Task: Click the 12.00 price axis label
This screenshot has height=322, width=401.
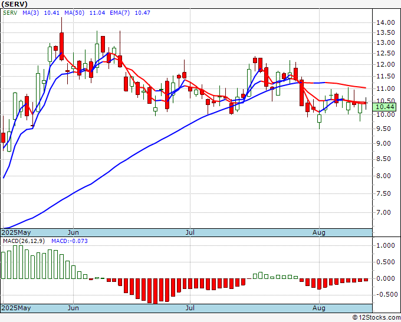Action: click(386, 64)
